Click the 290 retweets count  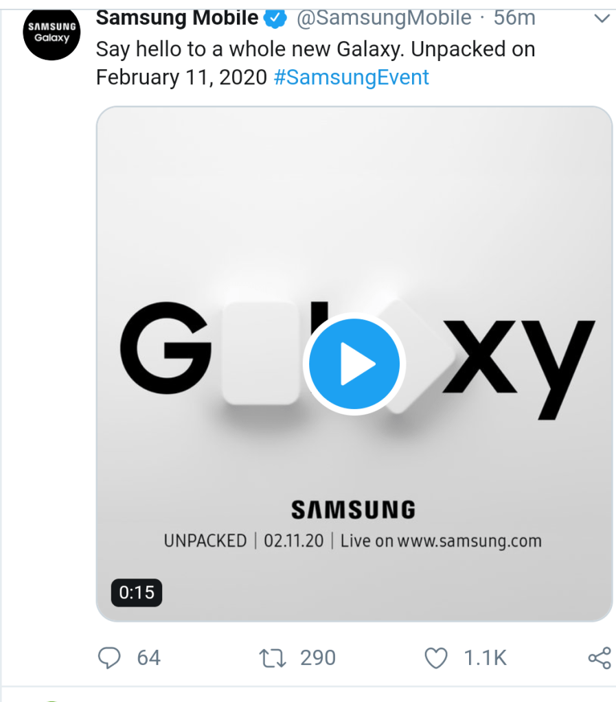point(318,658)
